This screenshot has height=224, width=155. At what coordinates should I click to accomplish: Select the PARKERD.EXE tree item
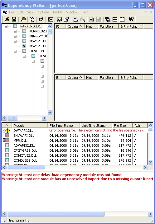point(31,26)
